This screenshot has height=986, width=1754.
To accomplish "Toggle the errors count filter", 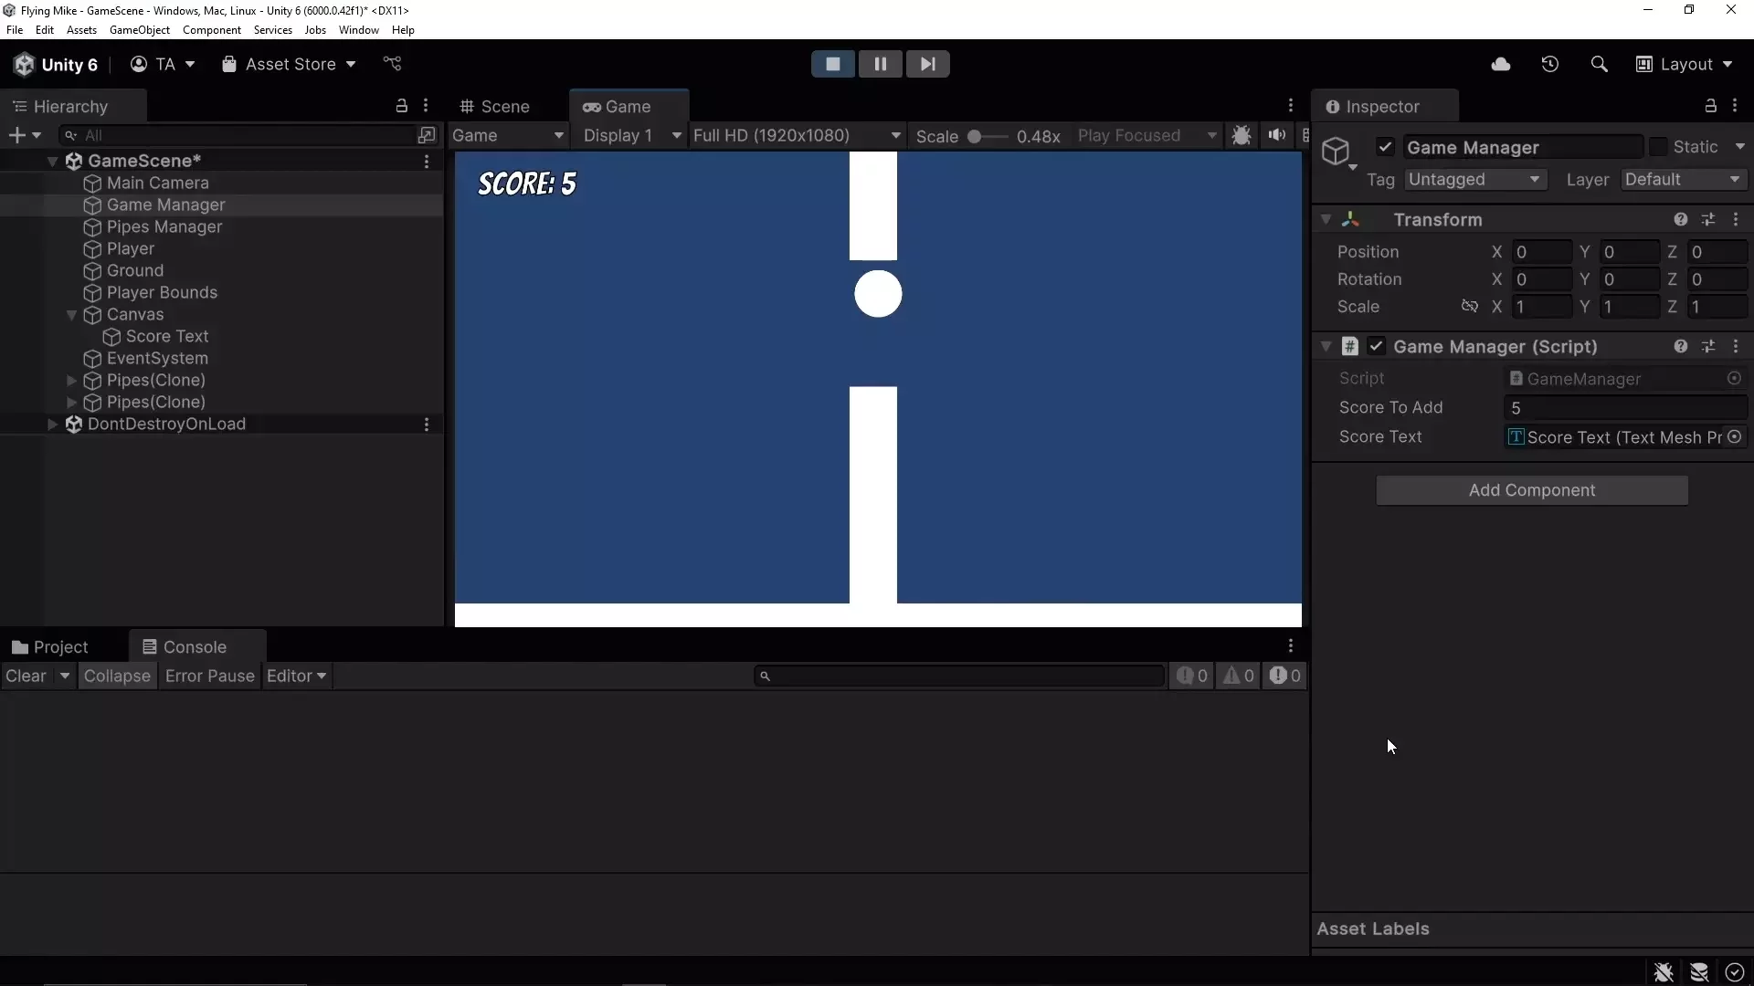I will 1285,676.
